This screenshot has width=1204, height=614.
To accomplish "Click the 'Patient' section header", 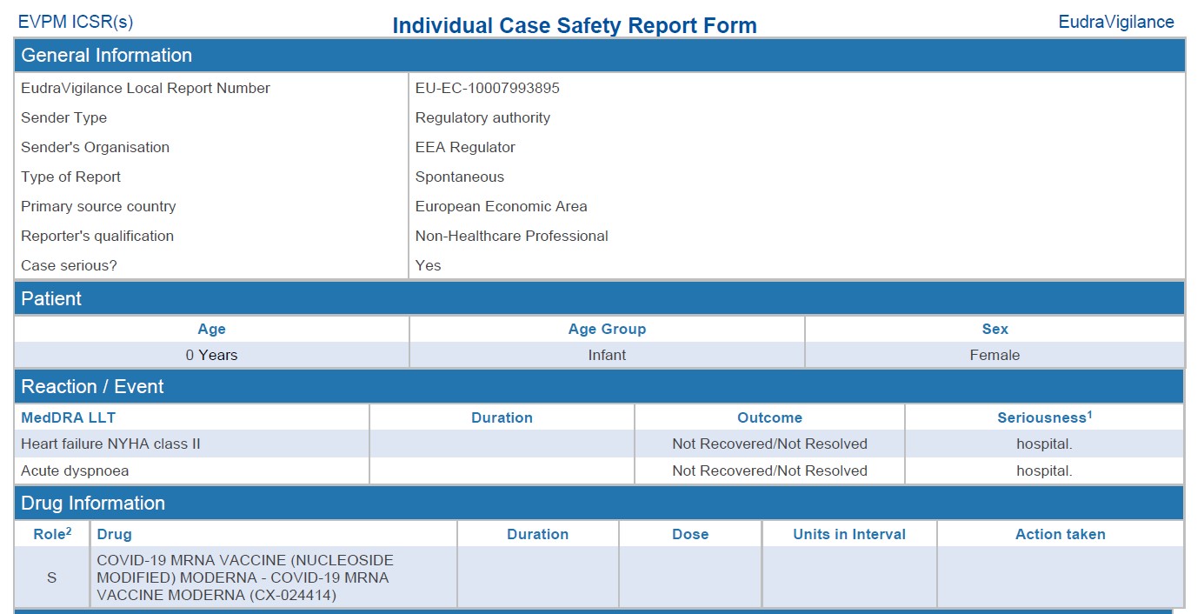I will pyautogui.click(x=600, y=299).
